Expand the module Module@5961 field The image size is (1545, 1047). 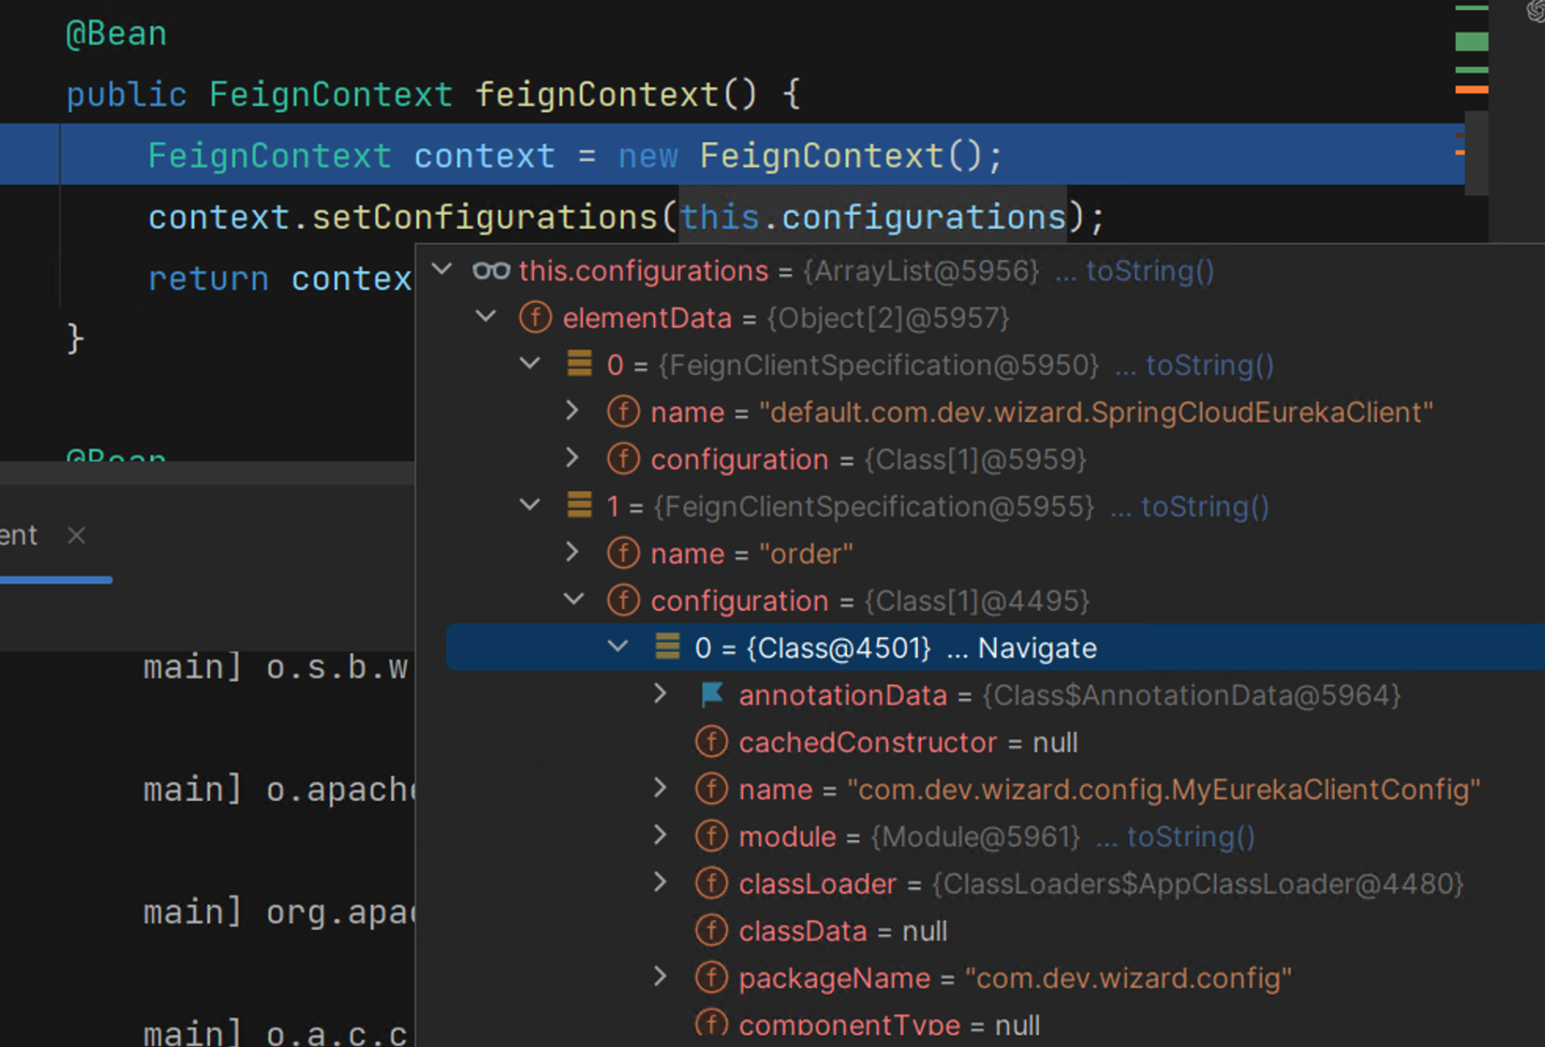click(661, 835)
